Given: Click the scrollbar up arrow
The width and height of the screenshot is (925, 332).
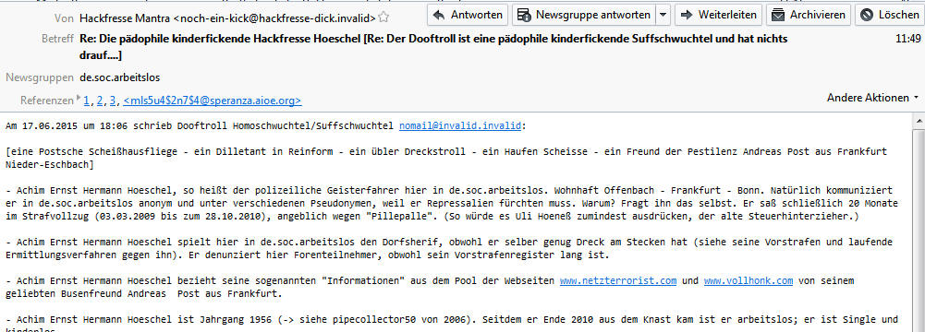Looking at the screenshot, I should 919,121.
